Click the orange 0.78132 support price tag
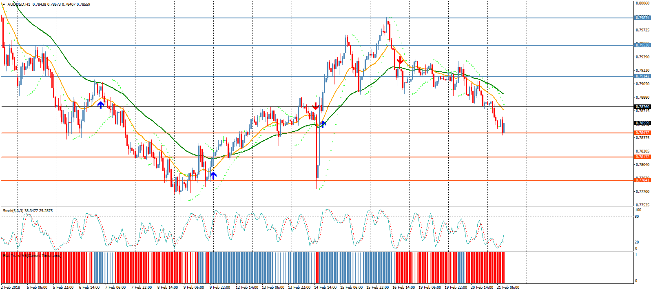Image resolution: width=651 pixels, height=292 pixels. coord(642,157)
